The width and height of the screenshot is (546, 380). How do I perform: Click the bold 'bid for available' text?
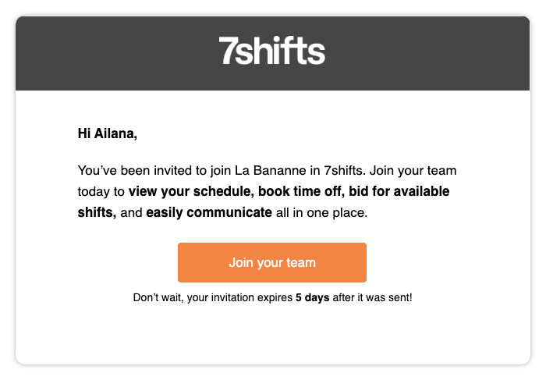pos(397,190)
